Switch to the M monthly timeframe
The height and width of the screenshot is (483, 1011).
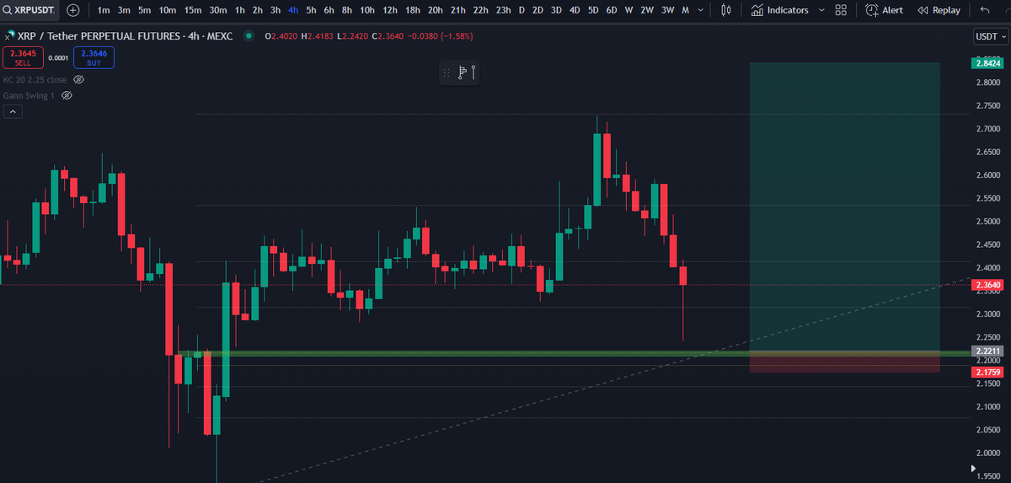pyautogui.click(x=685, y=10)
